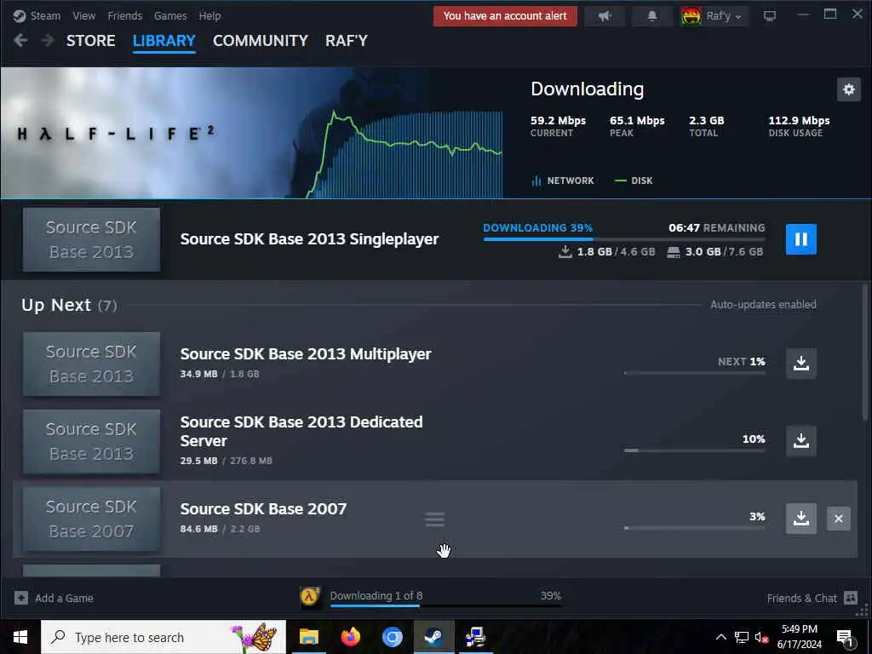
Task: Open the Source SDK Base 2007 thumbnail
Action: pos(91,519)
